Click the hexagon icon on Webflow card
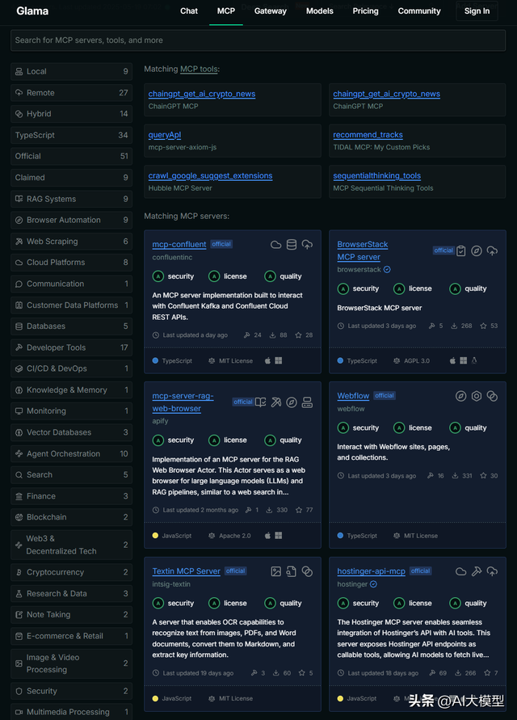Image resolution: width=517 pixels, height=720 pixels. [477, 396]
